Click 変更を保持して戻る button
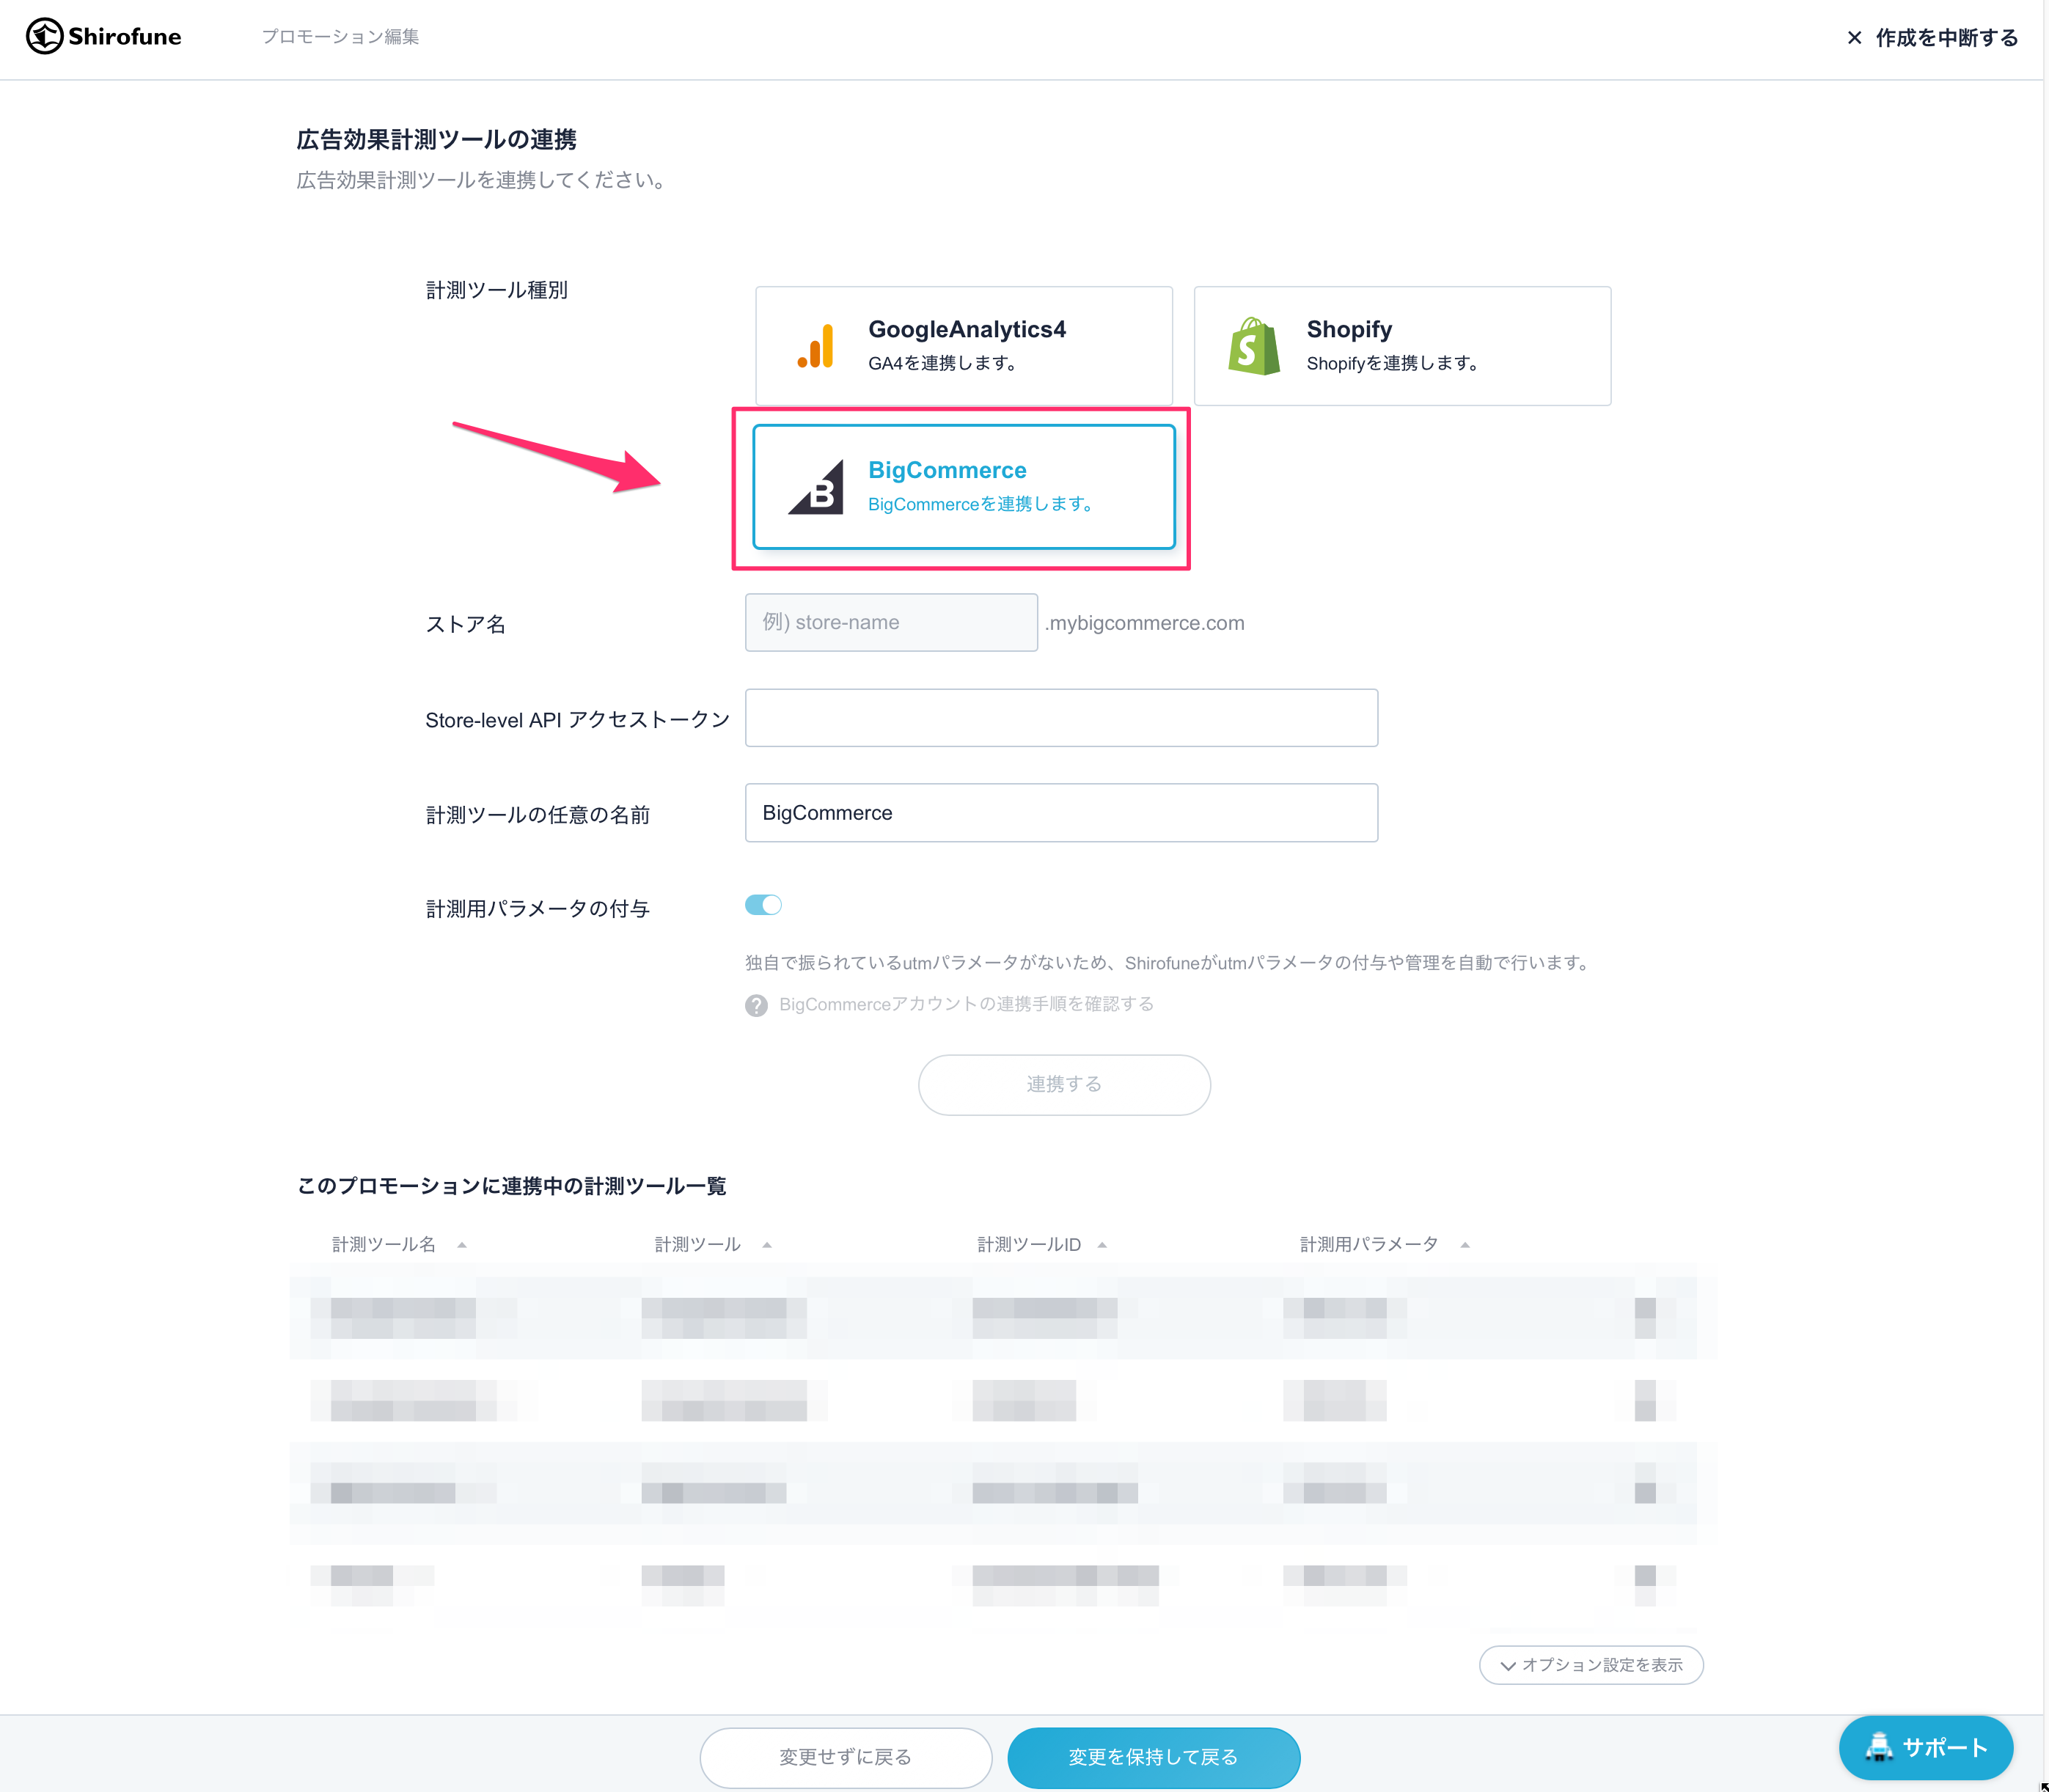This screenshot has width=2049, height=1792. click(x=1153, y=1757)
